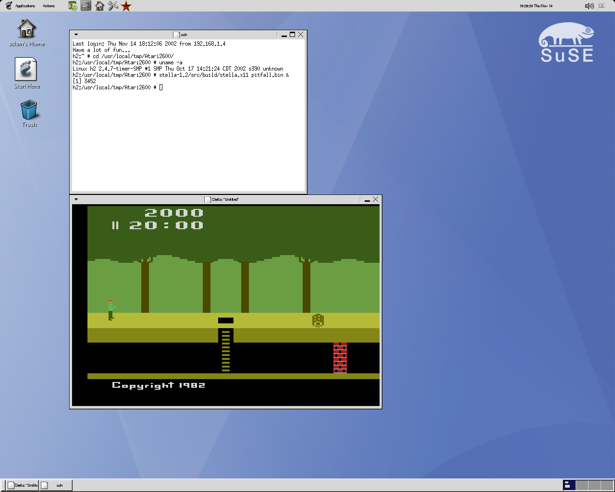Image resolution: width=615 pixels, height=492 pixels.
Task: Maximize the ssh terminal window
Action: tap(292, 35)
